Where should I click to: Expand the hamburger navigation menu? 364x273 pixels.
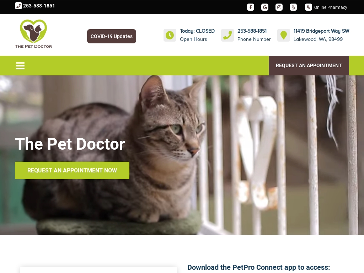tap(20, 66)
